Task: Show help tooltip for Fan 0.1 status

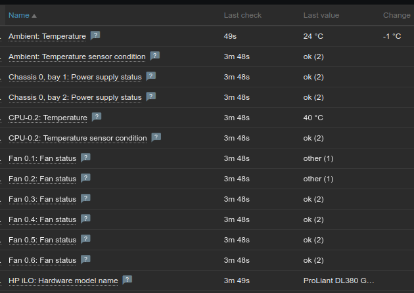Action: click(x=85, y=158)
